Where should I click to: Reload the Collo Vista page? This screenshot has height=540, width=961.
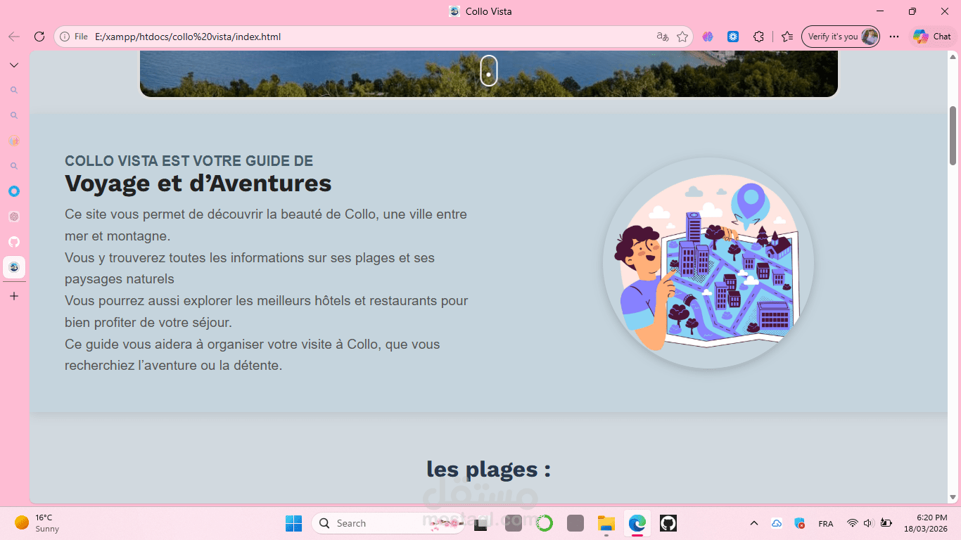[x=39, y=37]
